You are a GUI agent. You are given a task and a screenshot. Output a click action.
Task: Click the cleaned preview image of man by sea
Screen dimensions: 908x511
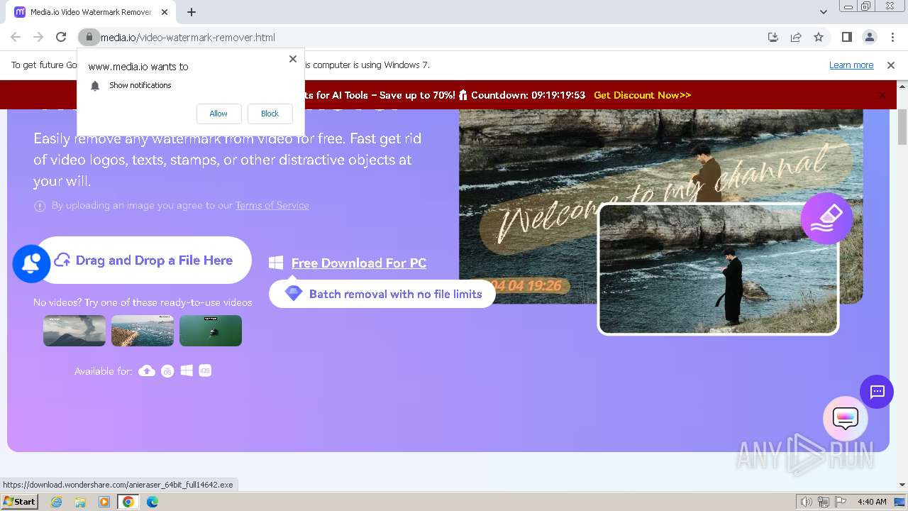[x=719, y=269]
